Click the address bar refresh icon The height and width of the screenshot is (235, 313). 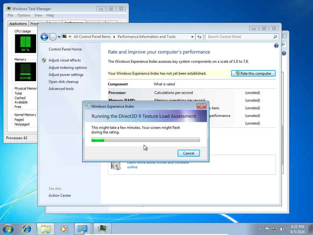click(199, 37)
